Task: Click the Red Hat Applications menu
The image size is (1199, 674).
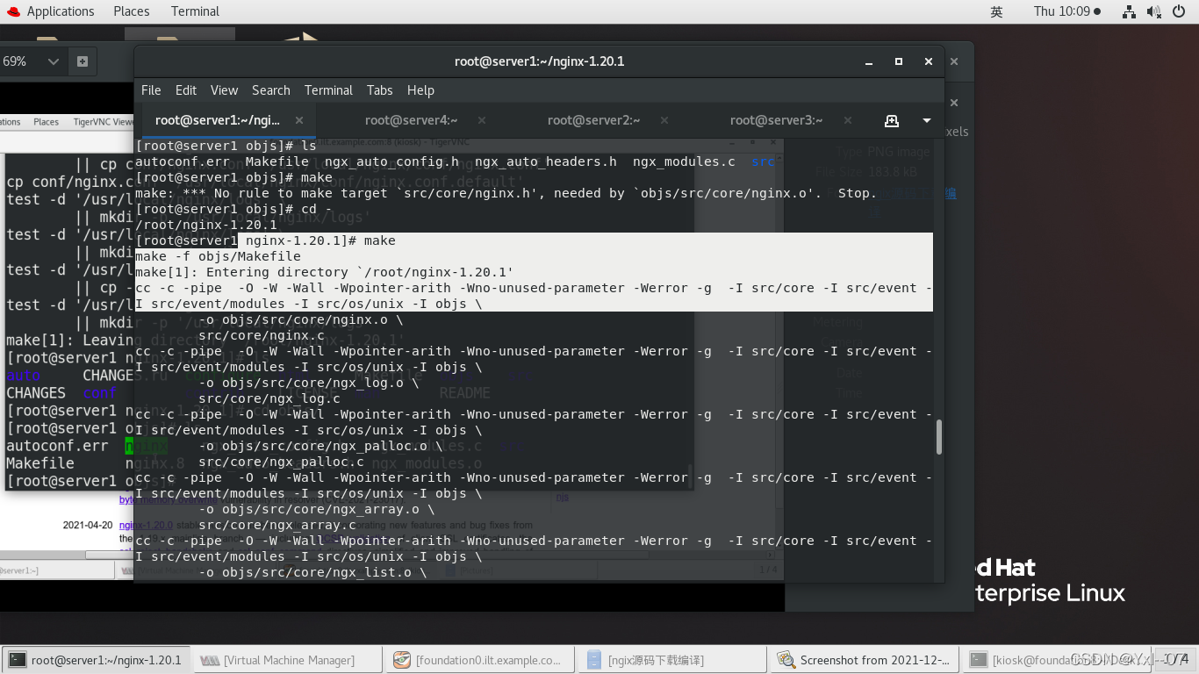Action: (x=51, y=11)
